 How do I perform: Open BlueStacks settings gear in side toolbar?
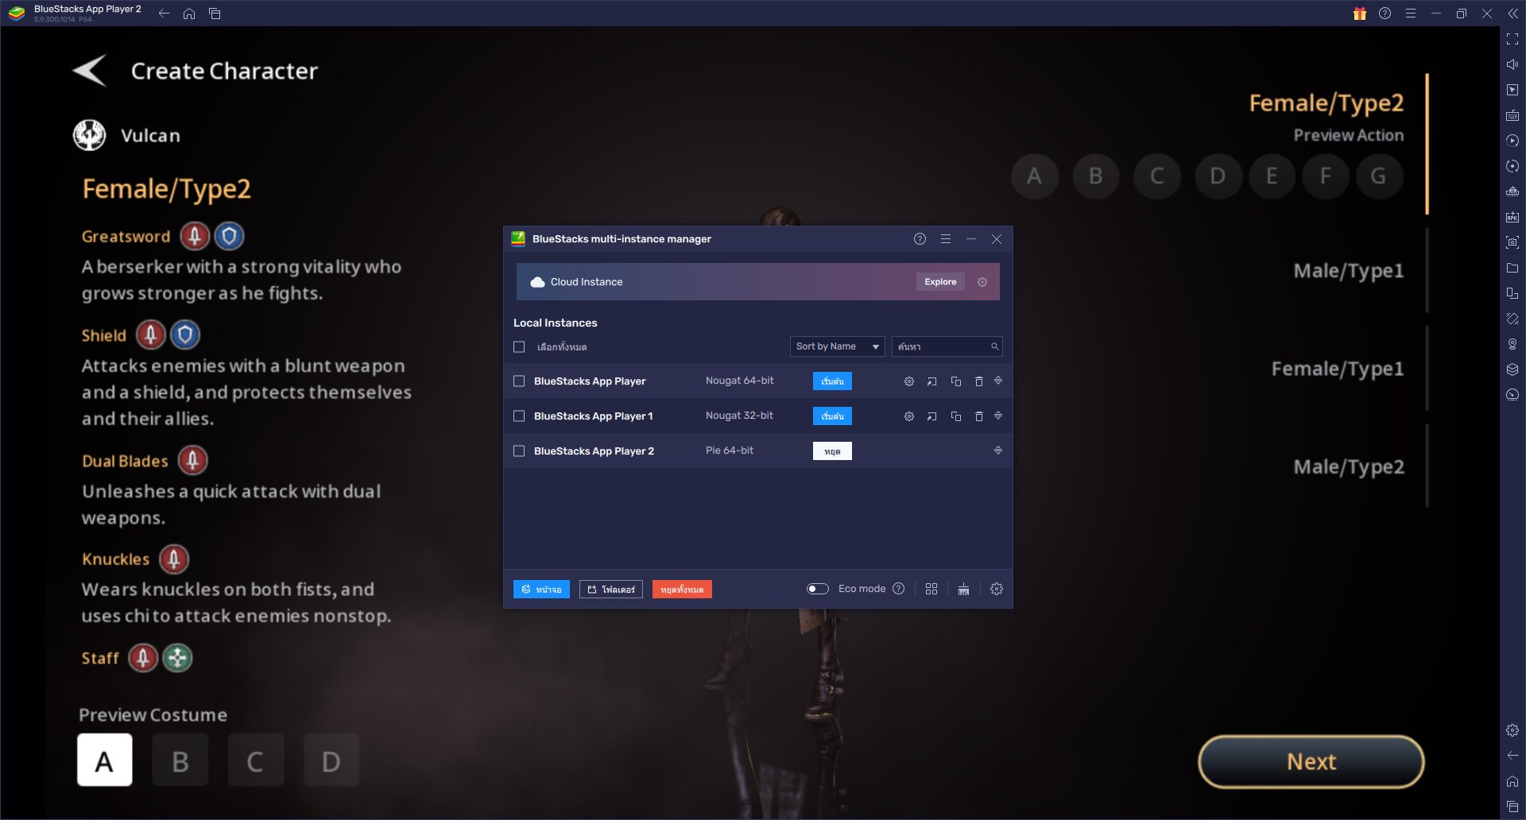(x=1512, y=730)
